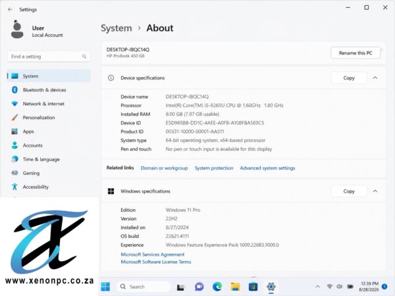This screenshot has height=296, width=395.
Task: Click the Device specifications info icon
Action: coord(111,78)
